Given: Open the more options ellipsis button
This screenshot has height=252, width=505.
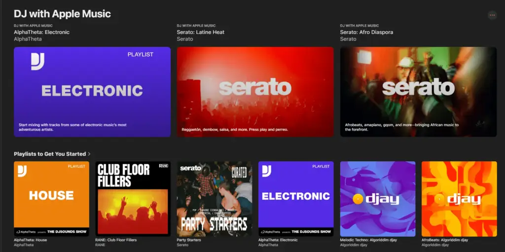Looking at the screenshot, I should pos(492,15).
